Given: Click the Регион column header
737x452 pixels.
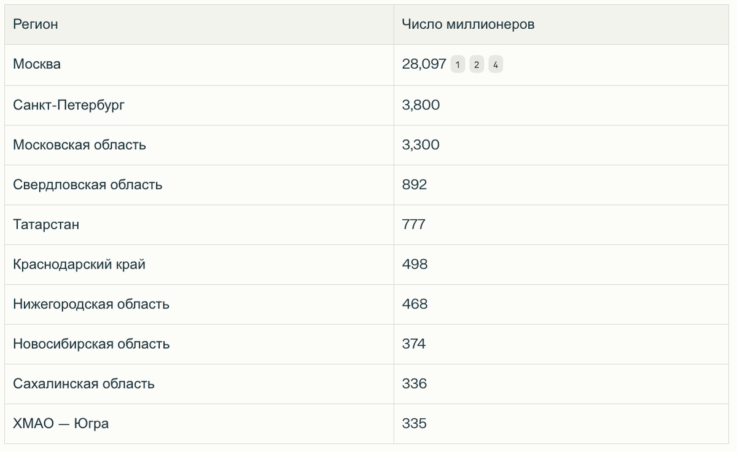Looking at the screenshot, I should coord(36,25).
